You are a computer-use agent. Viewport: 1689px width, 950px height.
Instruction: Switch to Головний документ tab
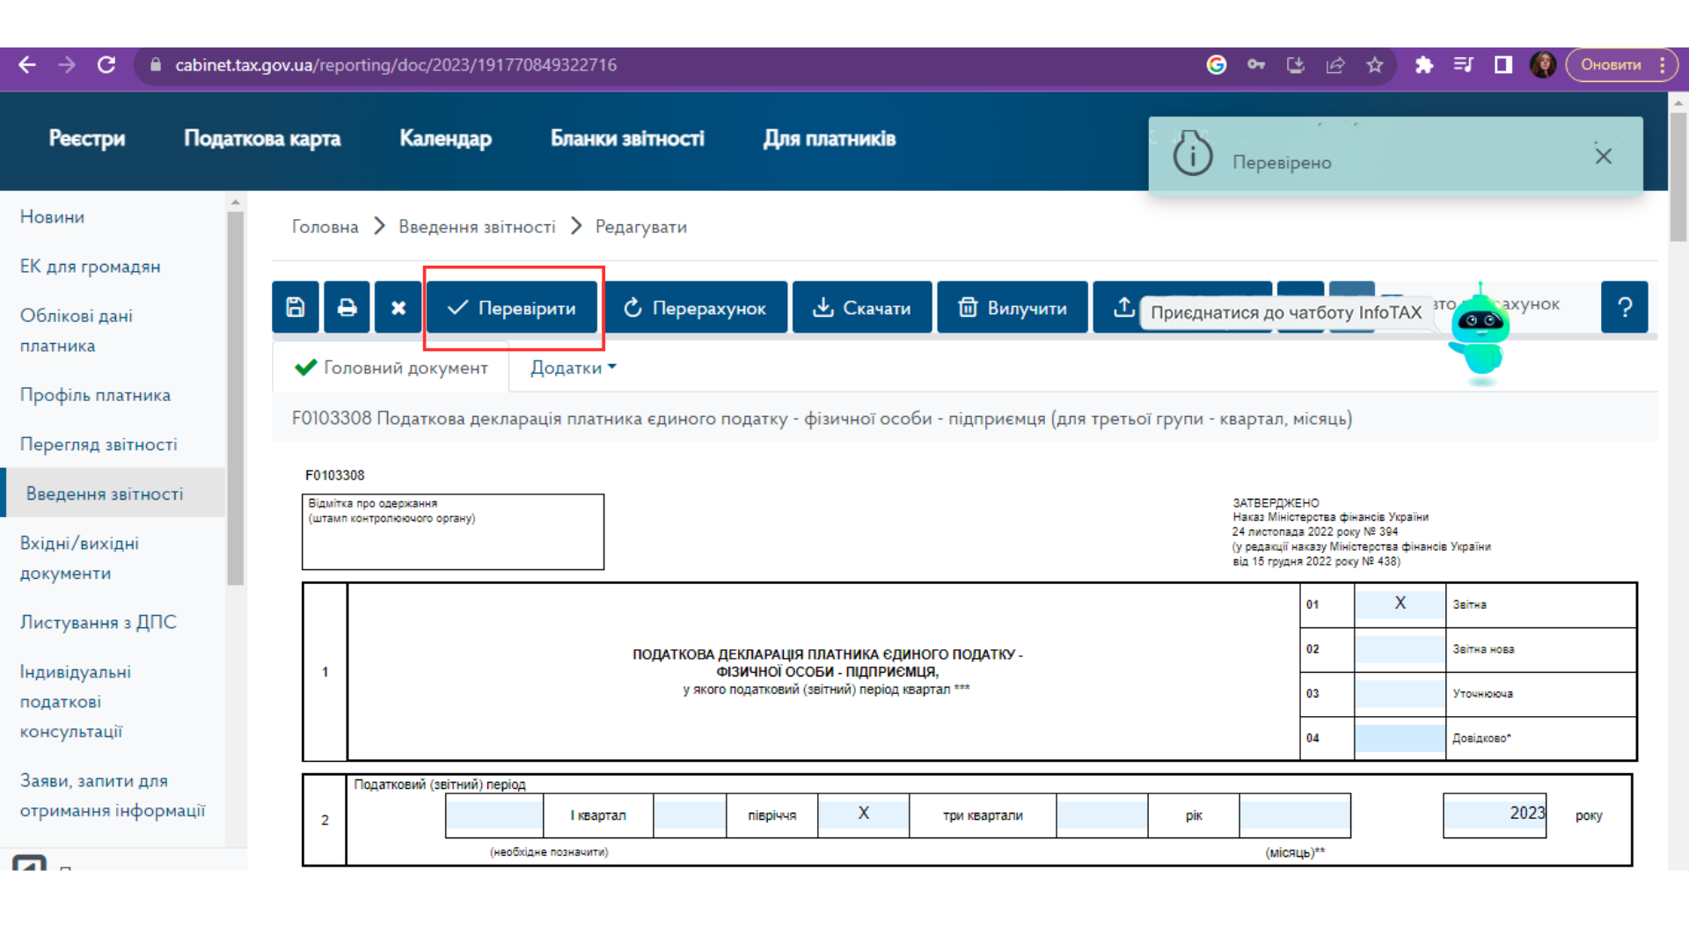click(x=391, y=368)
